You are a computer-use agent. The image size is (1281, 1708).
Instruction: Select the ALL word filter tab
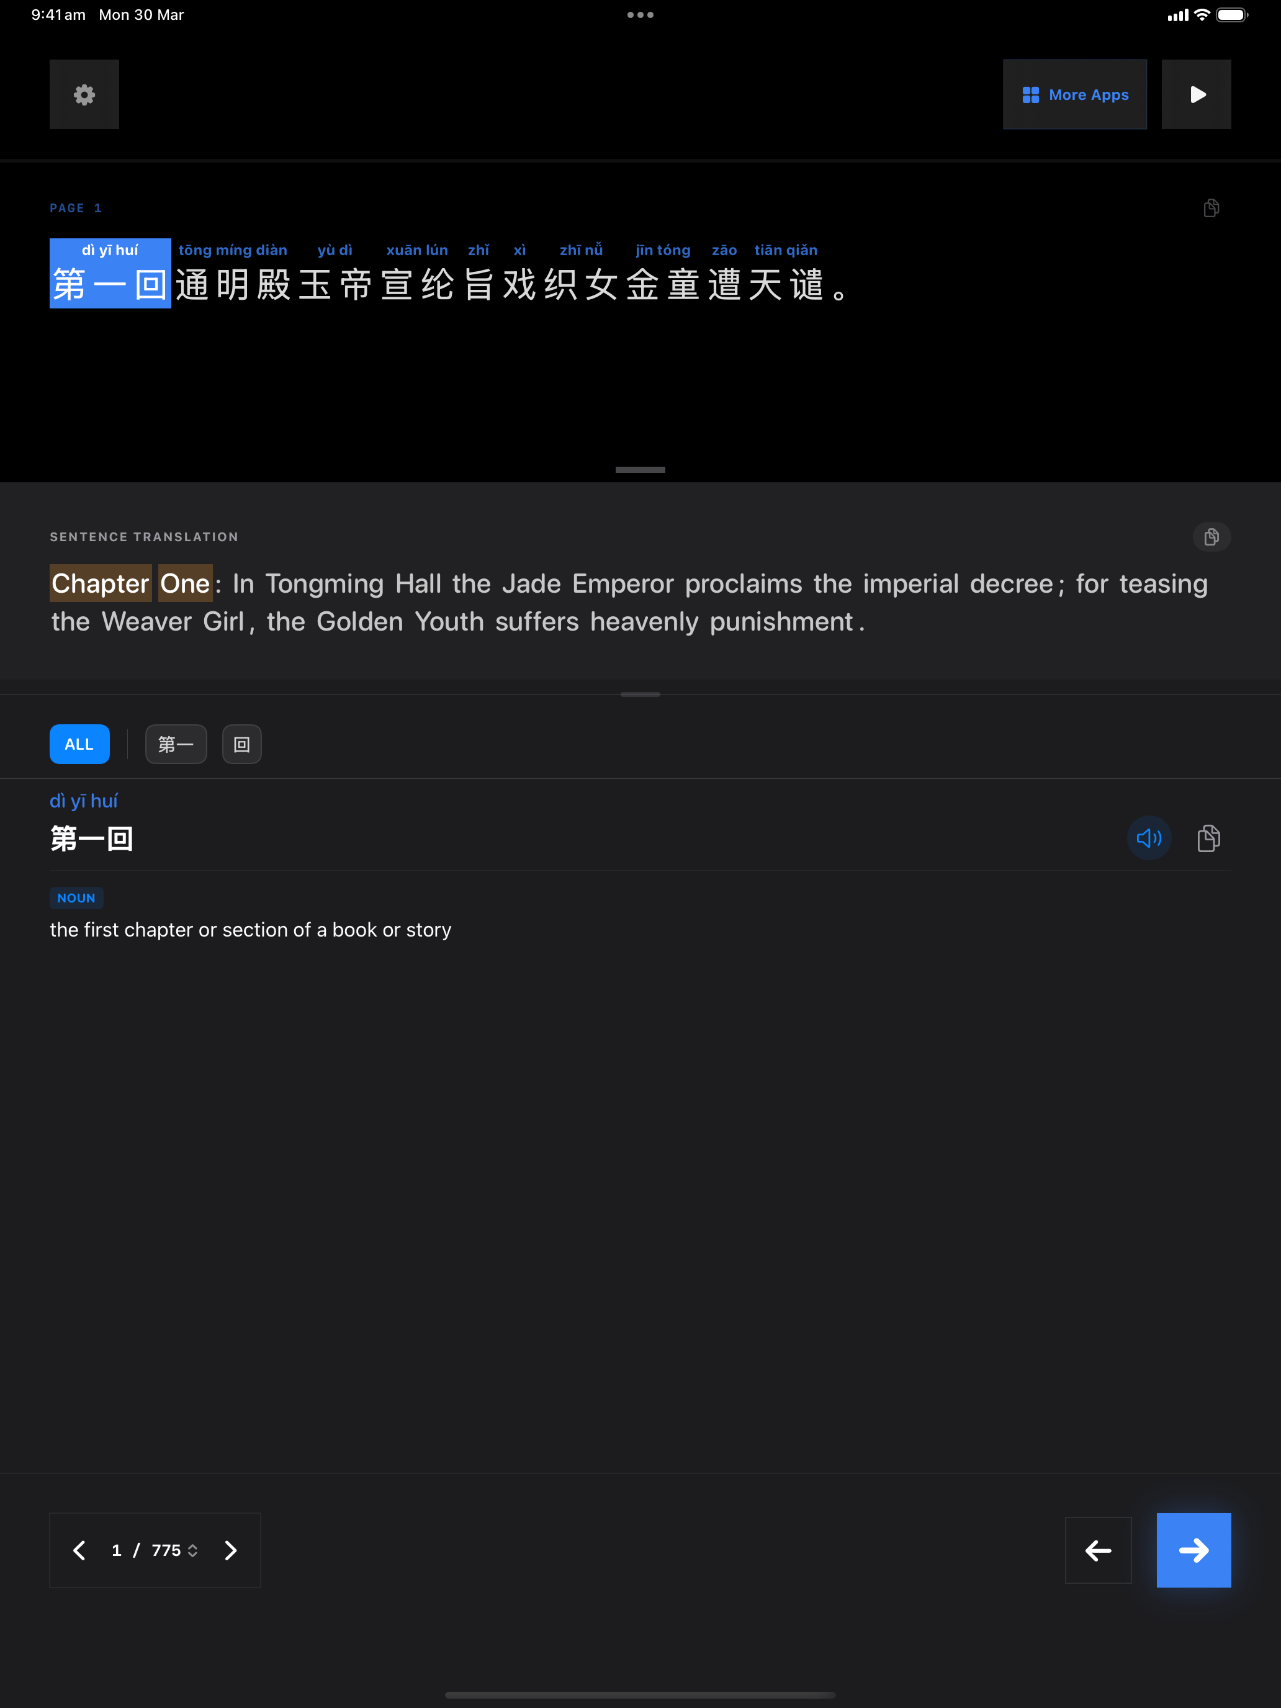coord(79,744)
